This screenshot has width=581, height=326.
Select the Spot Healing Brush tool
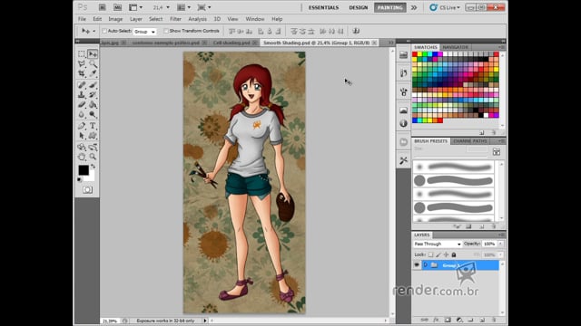[82, 85]
